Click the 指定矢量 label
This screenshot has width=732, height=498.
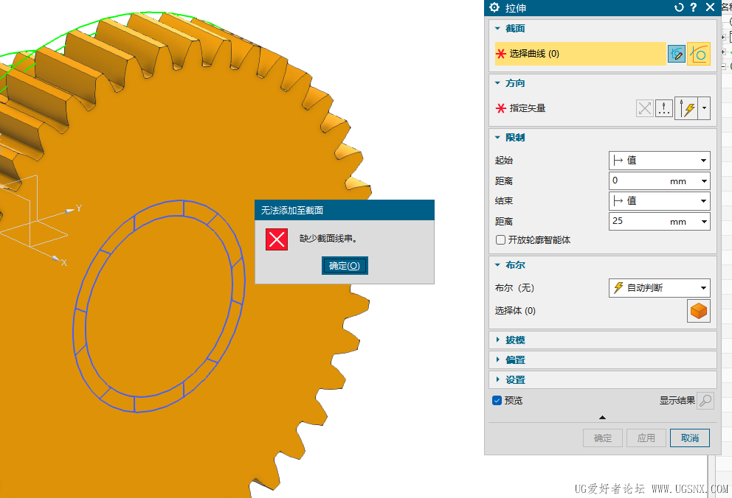tap(528, 108)
